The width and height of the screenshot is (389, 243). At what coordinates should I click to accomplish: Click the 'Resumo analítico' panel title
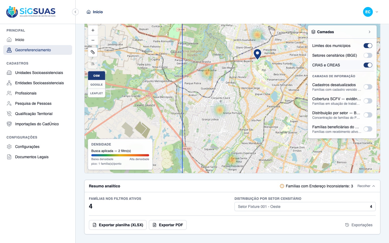pyautogui.click(x=105, y=186)
